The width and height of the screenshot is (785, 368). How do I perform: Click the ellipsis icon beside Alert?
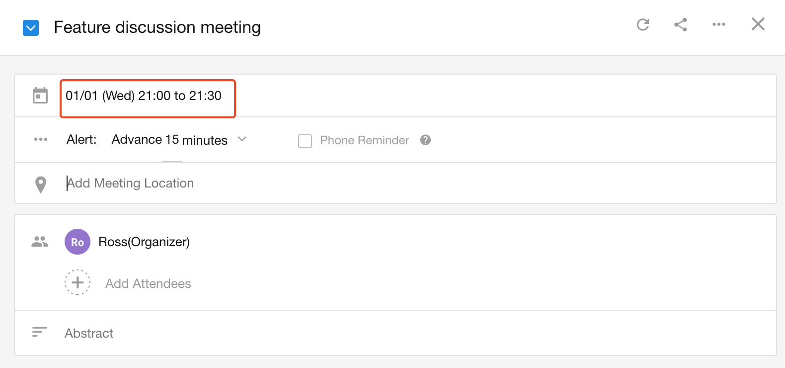point(41,139)
